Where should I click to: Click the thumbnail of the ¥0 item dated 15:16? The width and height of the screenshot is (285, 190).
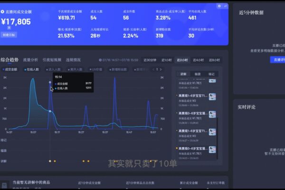coord(212,132)
